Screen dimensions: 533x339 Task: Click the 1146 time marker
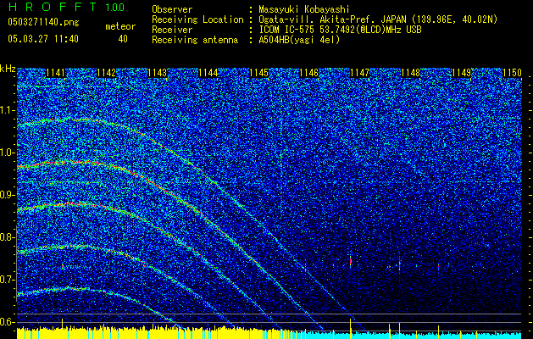(309, 73)
